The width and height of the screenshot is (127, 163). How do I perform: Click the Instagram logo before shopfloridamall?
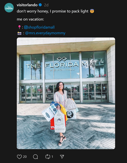[x=26, y=27]
